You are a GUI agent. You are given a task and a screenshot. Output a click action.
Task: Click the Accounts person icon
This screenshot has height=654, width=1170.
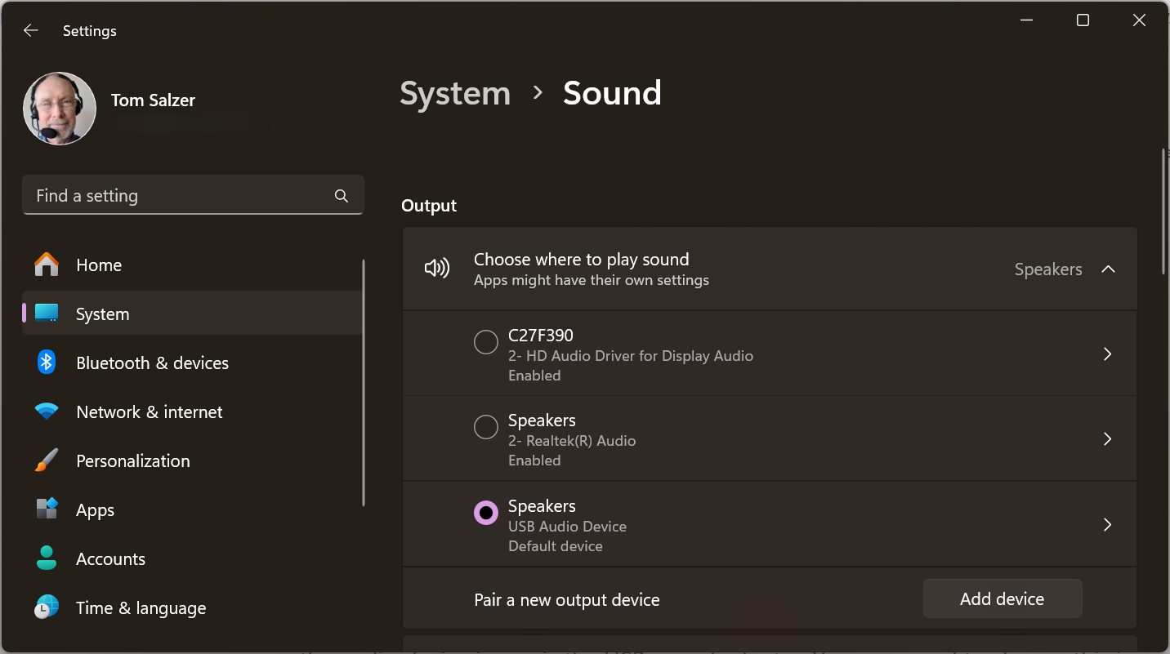[x=47, y=558]
